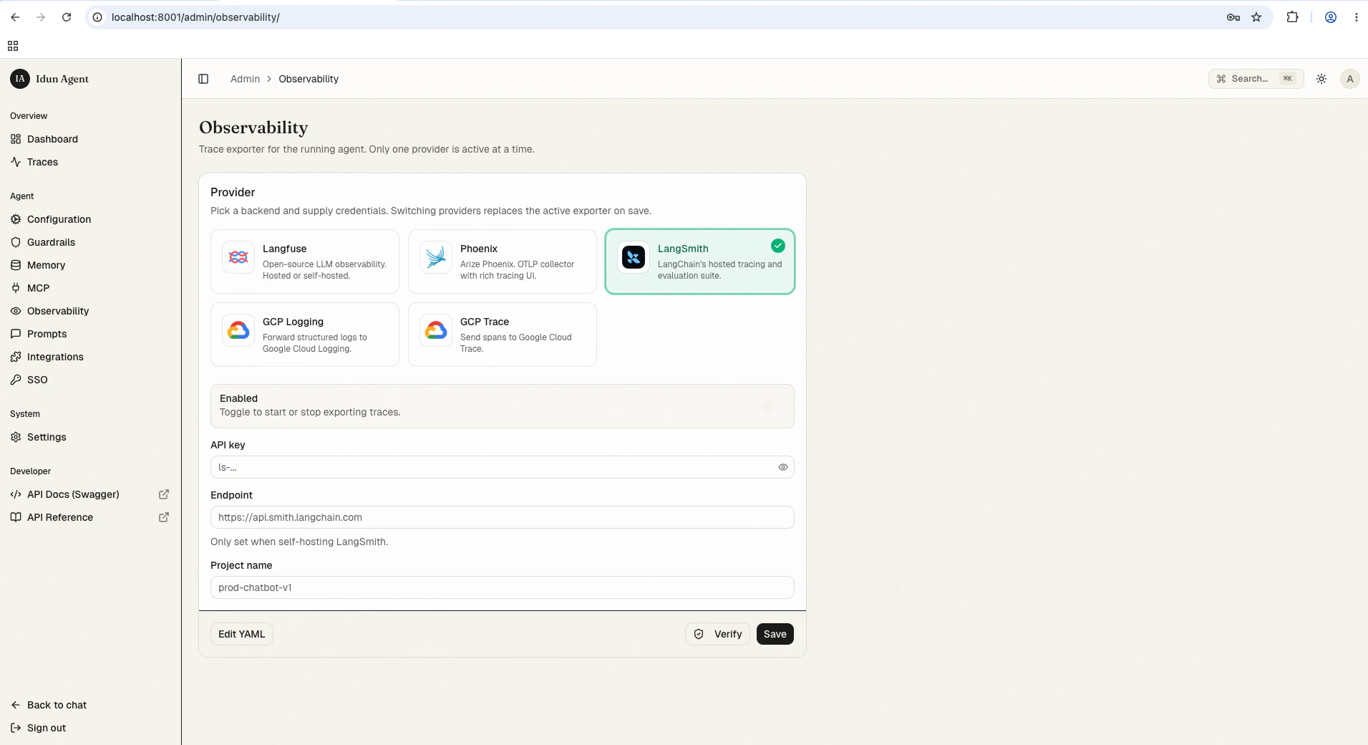The height and width of the screenshot is (745, 1368).
Task: Select Phoenix as the provider
Action: (x=503, y=261)
